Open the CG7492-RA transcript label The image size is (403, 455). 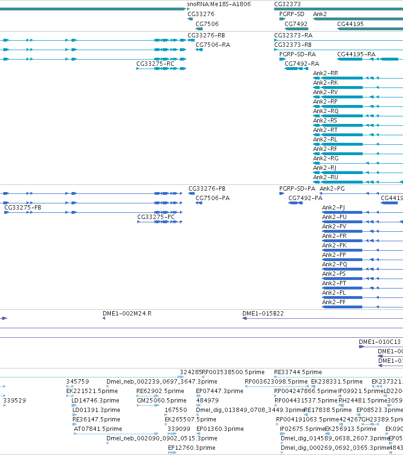[x=302, y=64]
